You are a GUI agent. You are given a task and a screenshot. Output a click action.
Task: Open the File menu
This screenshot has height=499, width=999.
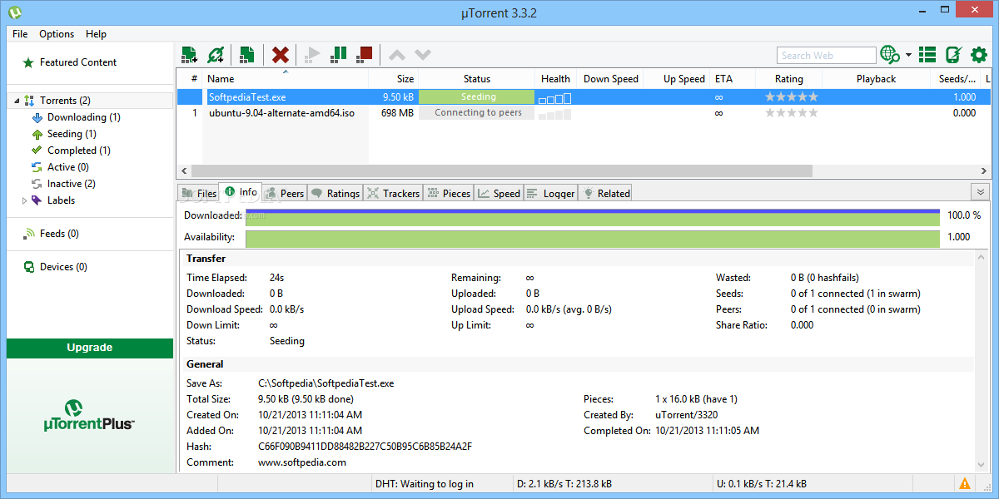(x=20, y=34)
